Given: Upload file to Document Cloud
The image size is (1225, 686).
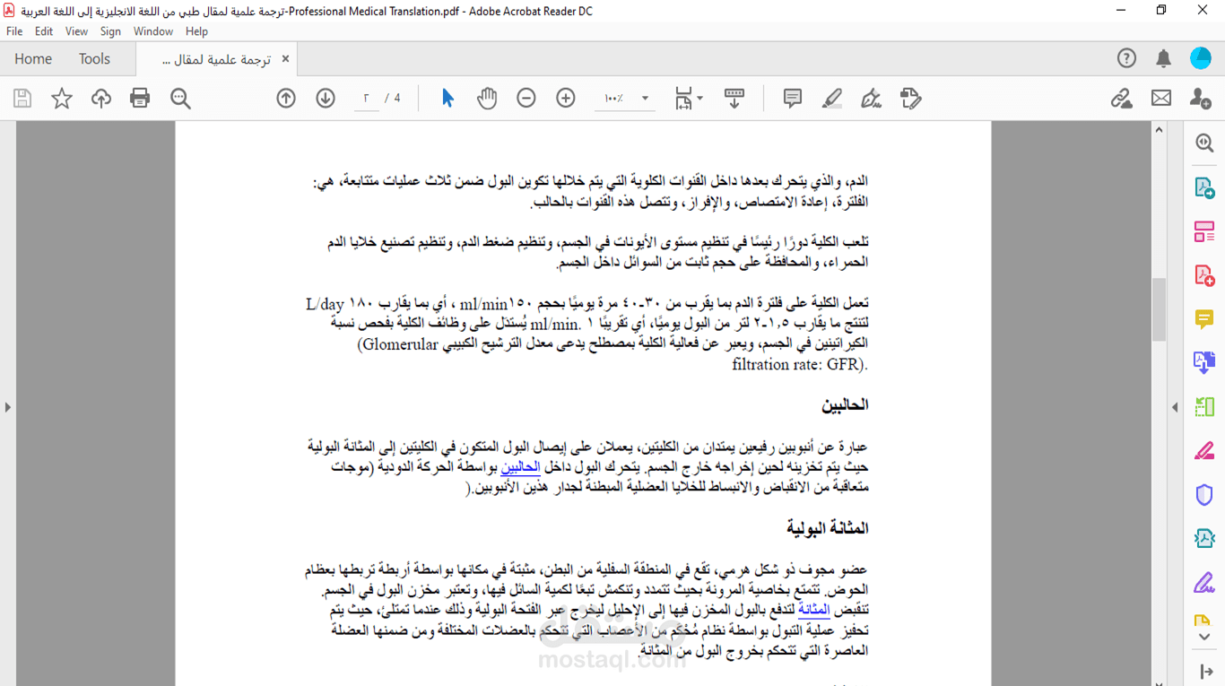Looking at the screenshot, I should click(101, 99).
